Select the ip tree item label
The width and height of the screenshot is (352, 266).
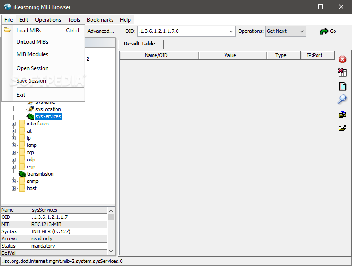click(x=29, y=138)
